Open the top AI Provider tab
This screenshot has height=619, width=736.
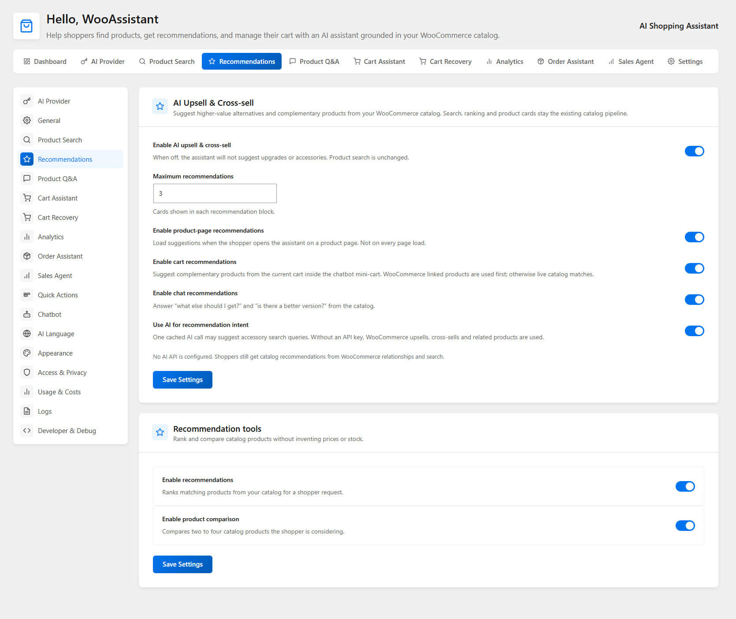[103, 61]
